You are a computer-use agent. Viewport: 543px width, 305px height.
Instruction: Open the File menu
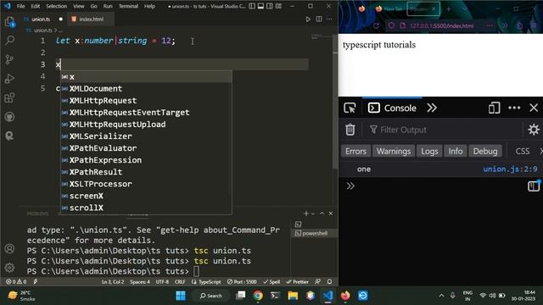point(20,6)
